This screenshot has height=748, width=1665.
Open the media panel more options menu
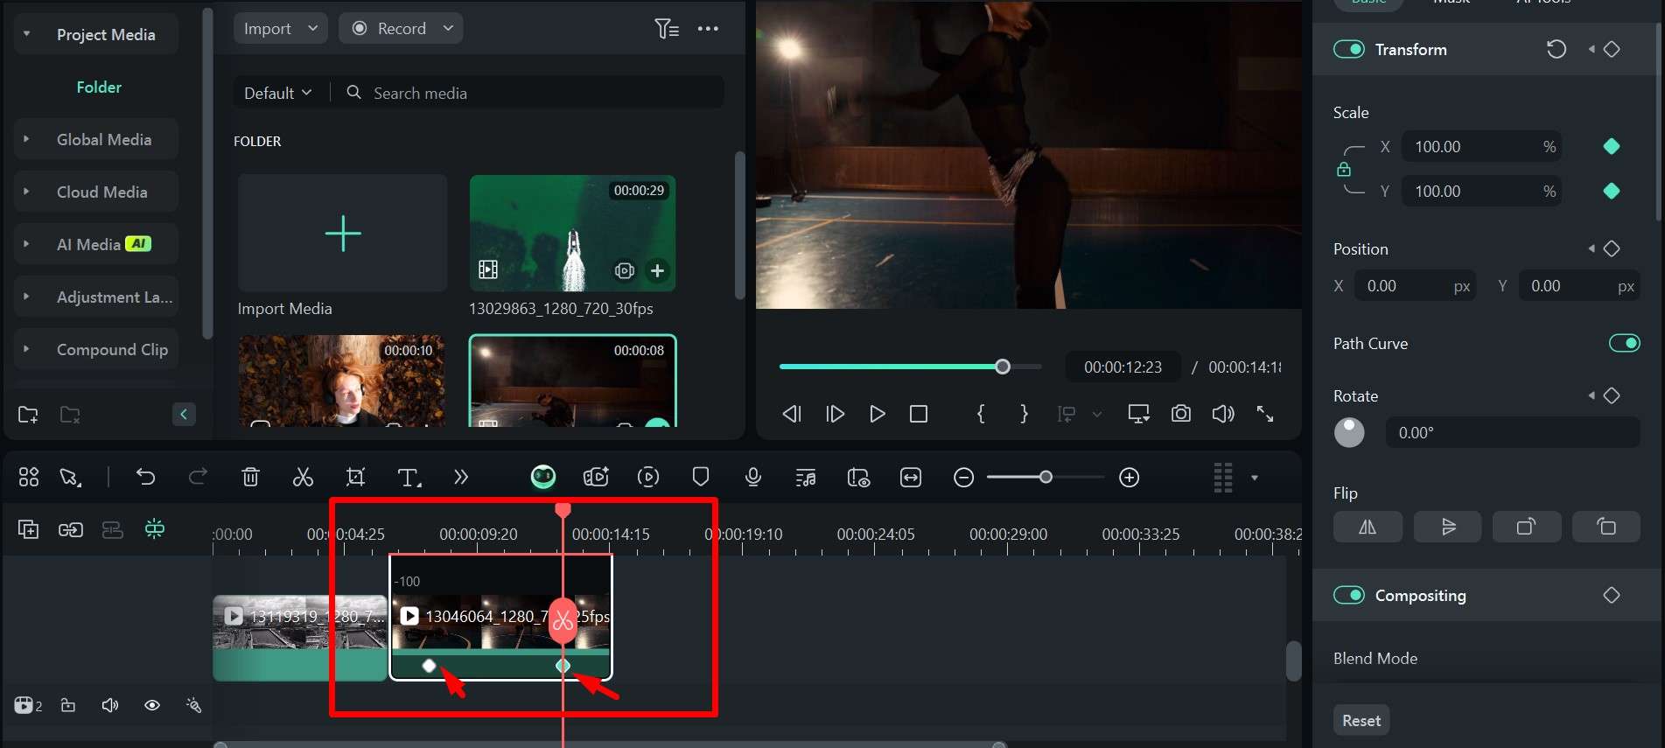pos(708,29)
